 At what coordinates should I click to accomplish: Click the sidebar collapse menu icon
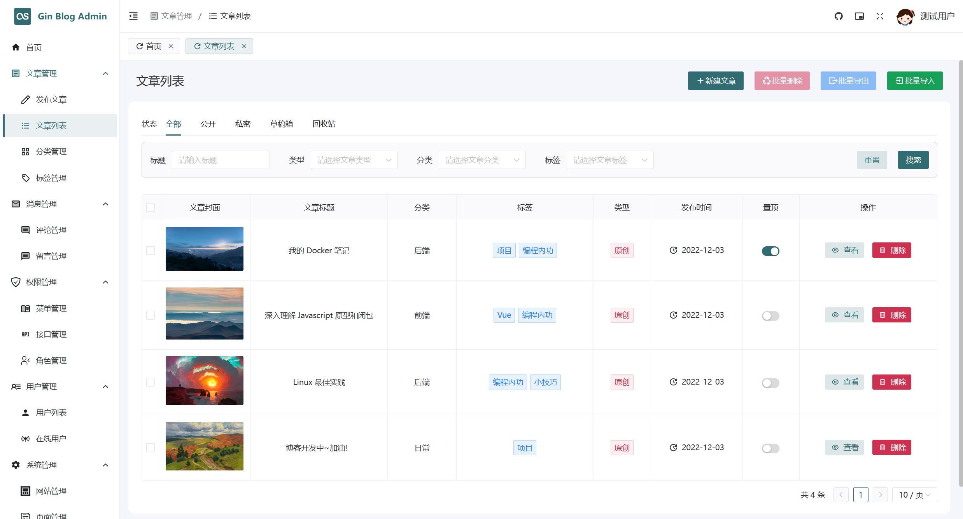click(x=133, y=16)
